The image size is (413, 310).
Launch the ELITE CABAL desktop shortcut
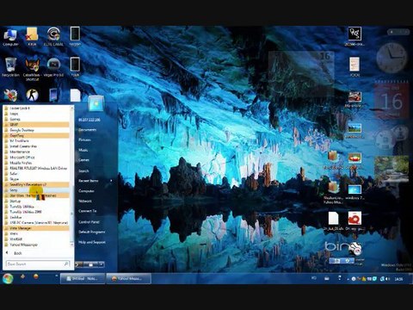[53, 37]
